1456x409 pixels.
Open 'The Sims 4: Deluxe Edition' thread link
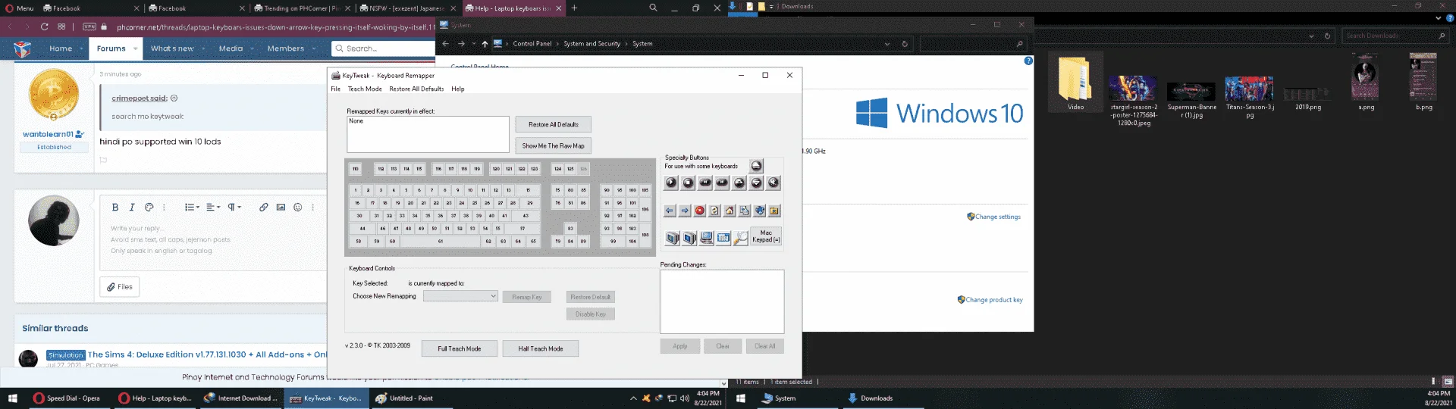coord(207,354)
